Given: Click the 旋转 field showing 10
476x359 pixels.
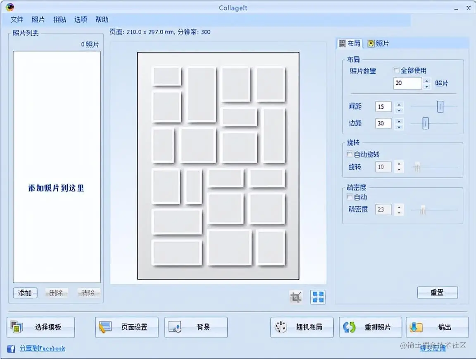Looking at the screenshot, I should 383,167.
